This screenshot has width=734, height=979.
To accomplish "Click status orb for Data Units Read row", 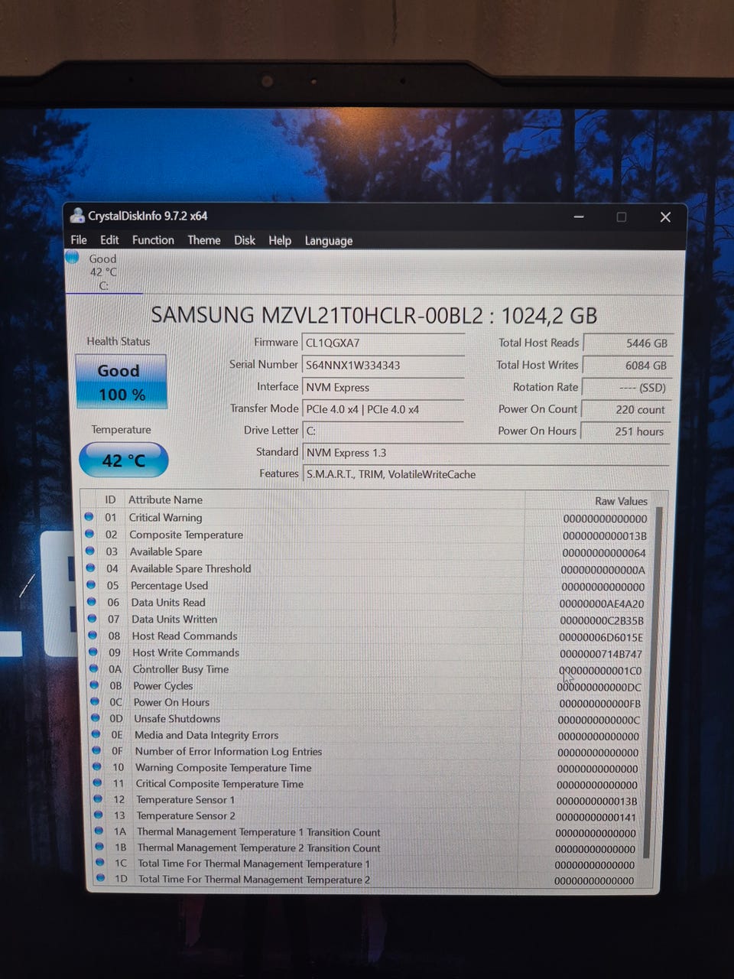I will pyautogui.click(x=92, y=602).
